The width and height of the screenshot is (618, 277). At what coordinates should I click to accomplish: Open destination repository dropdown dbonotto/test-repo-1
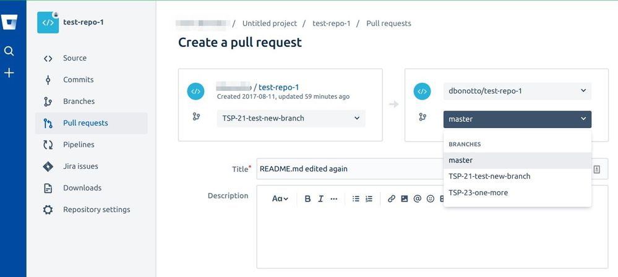(x=517, y=91)
